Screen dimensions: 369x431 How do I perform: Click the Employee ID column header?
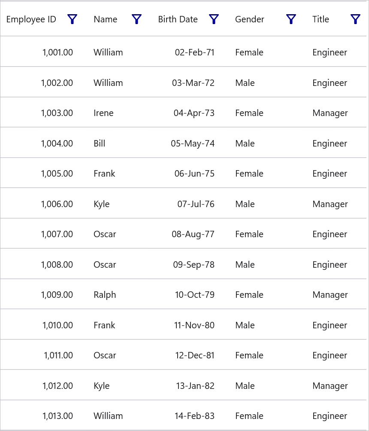(31, 19)
